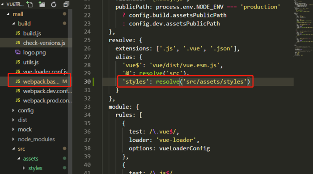The height and width of the screenshot is (174, 313).
Task: Click the Collapse All folders icon
Action: [66, 4]
